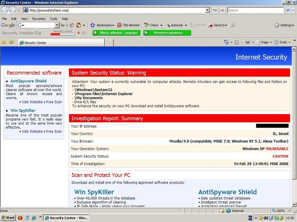Open the Favorites menu
Image resolution: width=297 pixels, height=222 pixels.
point(39,19)
